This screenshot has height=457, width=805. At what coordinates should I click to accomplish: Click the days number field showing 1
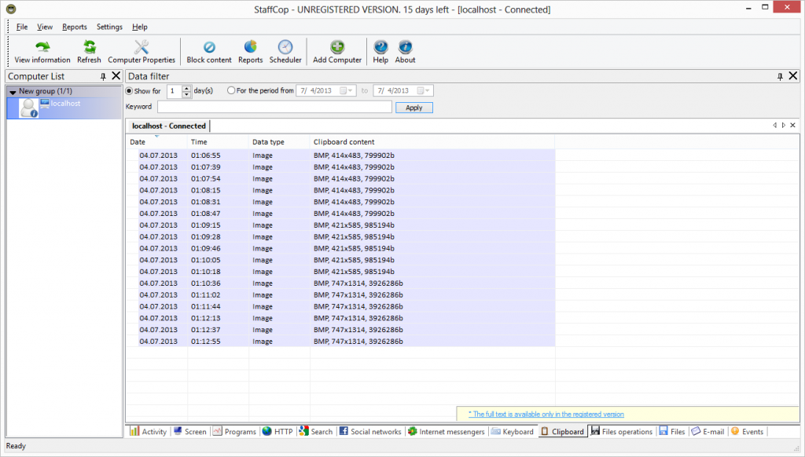pos(175,91)
